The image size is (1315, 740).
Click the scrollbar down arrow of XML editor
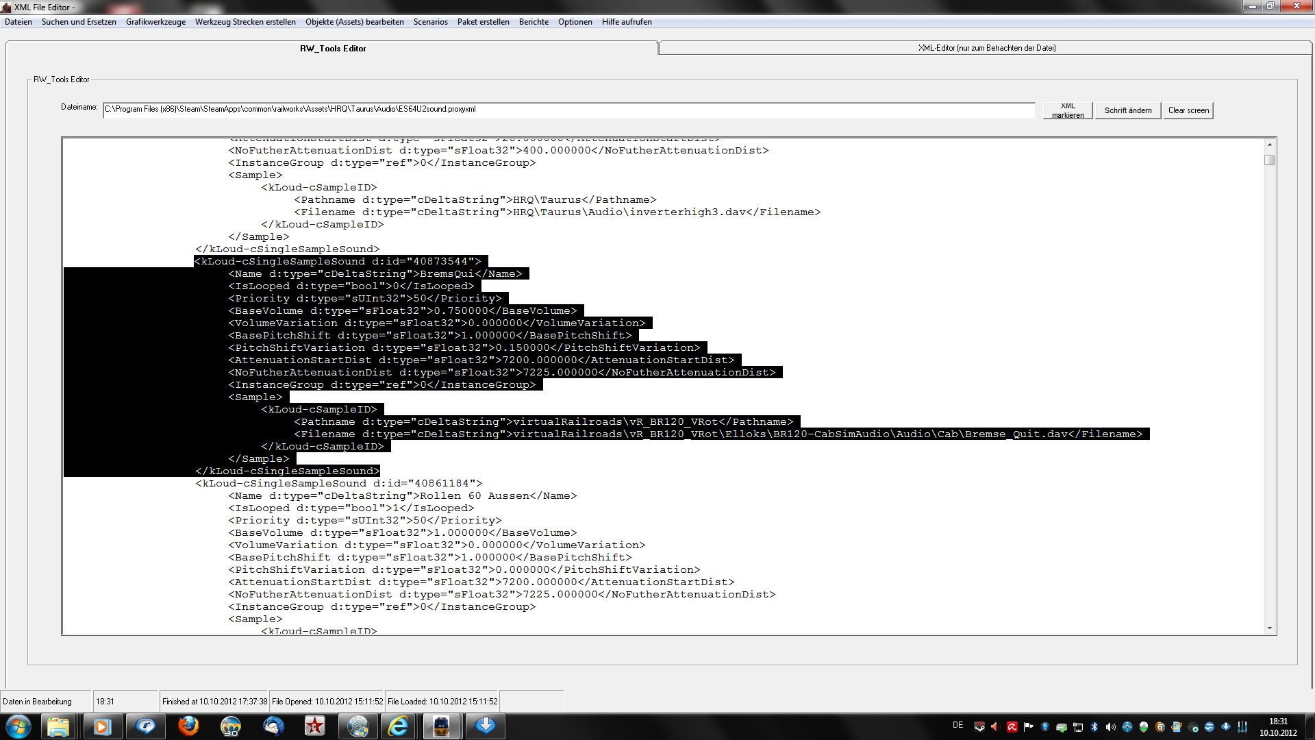coord(1269,628)
